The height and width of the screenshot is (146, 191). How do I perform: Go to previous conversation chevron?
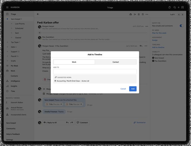pos(179,15)
